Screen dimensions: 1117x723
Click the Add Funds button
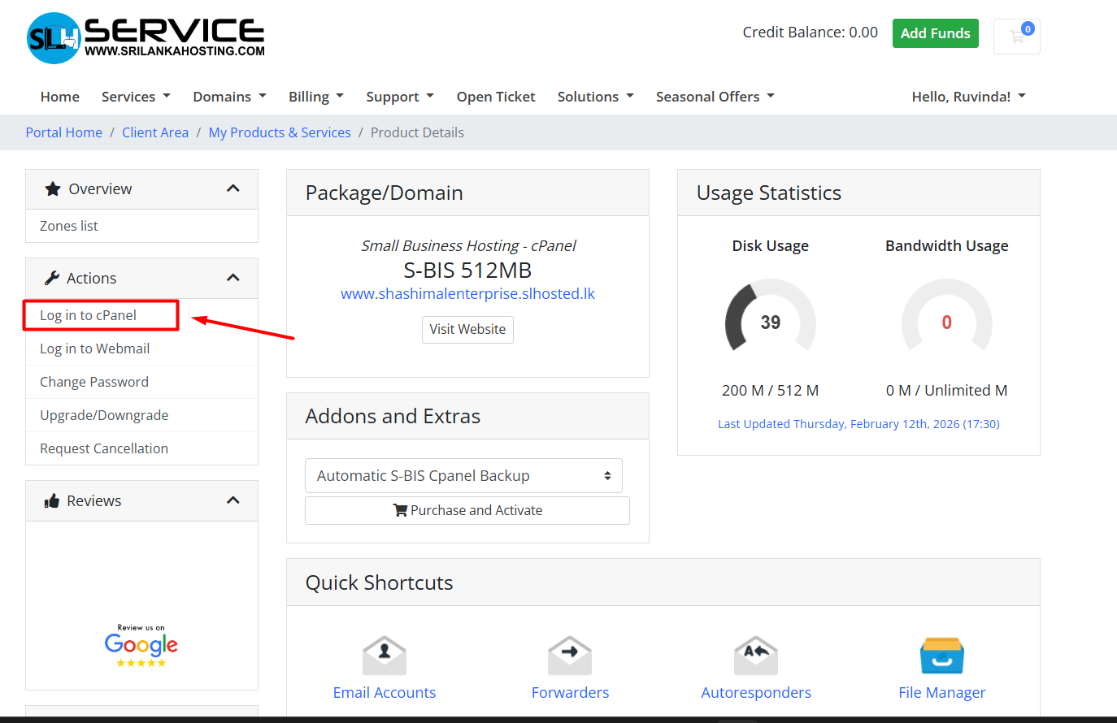click(935, 33)
